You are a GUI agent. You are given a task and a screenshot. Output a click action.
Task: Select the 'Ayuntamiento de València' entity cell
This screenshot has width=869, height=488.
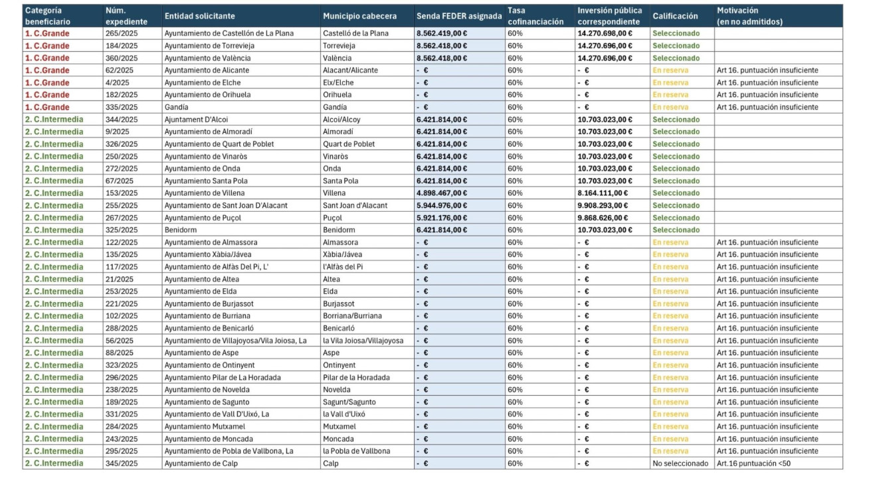209,58
